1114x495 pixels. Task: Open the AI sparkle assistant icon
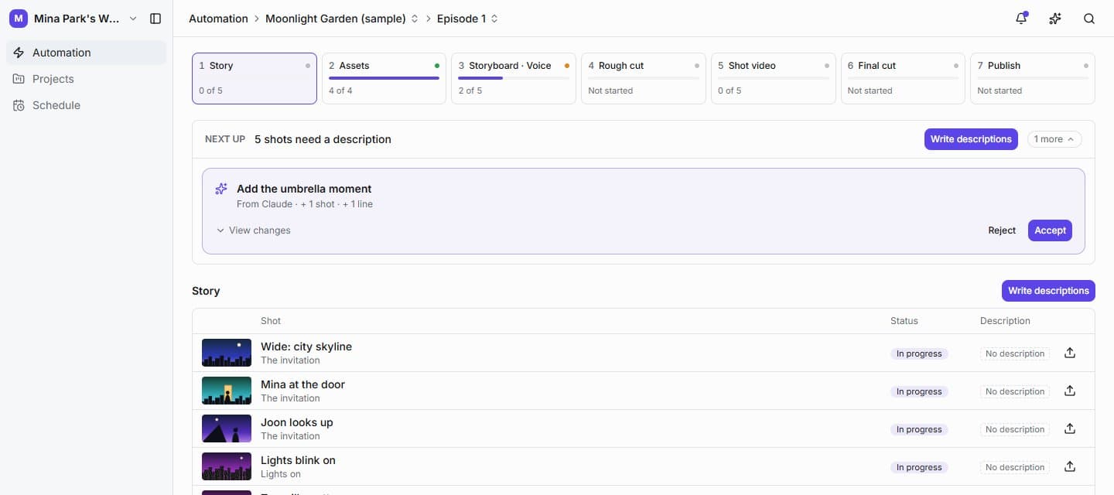(x=1055, y=19)
